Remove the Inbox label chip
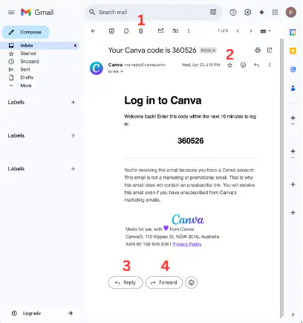 coord(214,51)
